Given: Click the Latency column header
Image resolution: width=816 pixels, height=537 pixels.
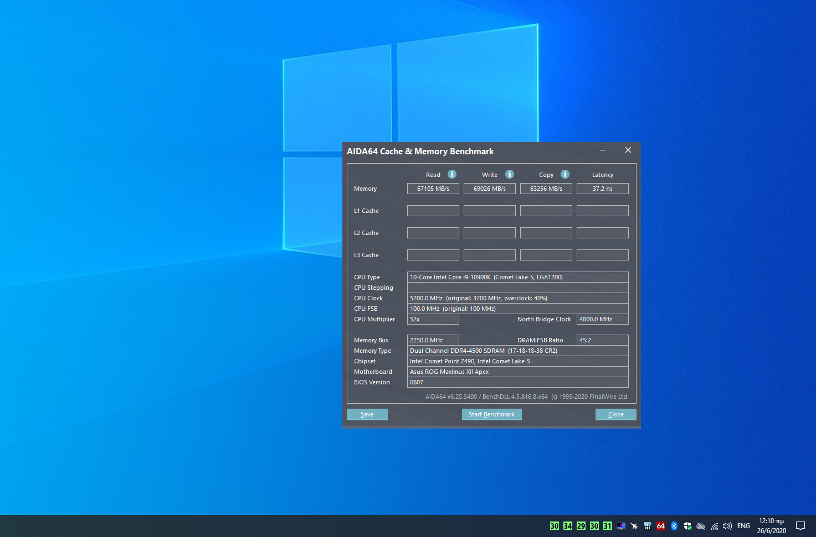Looking at the screenshot, I should click(x=603, y=175).
